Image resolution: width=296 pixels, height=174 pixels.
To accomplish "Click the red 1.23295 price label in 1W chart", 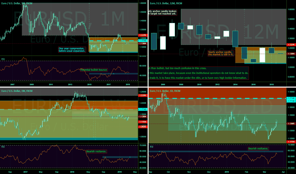I will click(143, 96).
